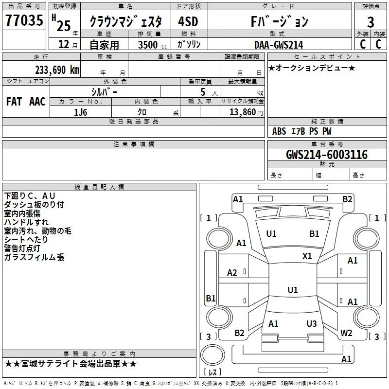This screenshot has width=389, height=389.
Task: Select inspector note 下廻りC、AU
Action: click(30, 196)
